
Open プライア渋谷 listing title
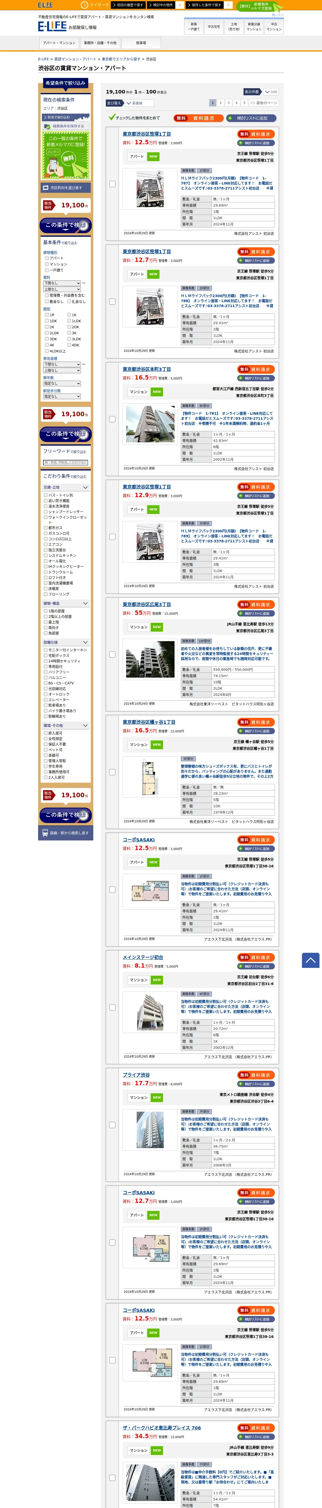click(x=136, y=1075)
